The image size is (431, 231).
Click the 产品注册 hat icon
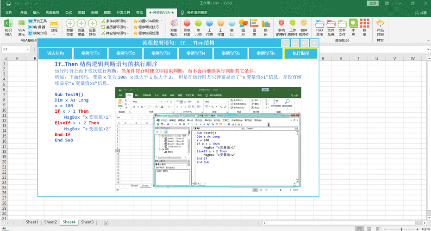[380, 27]
